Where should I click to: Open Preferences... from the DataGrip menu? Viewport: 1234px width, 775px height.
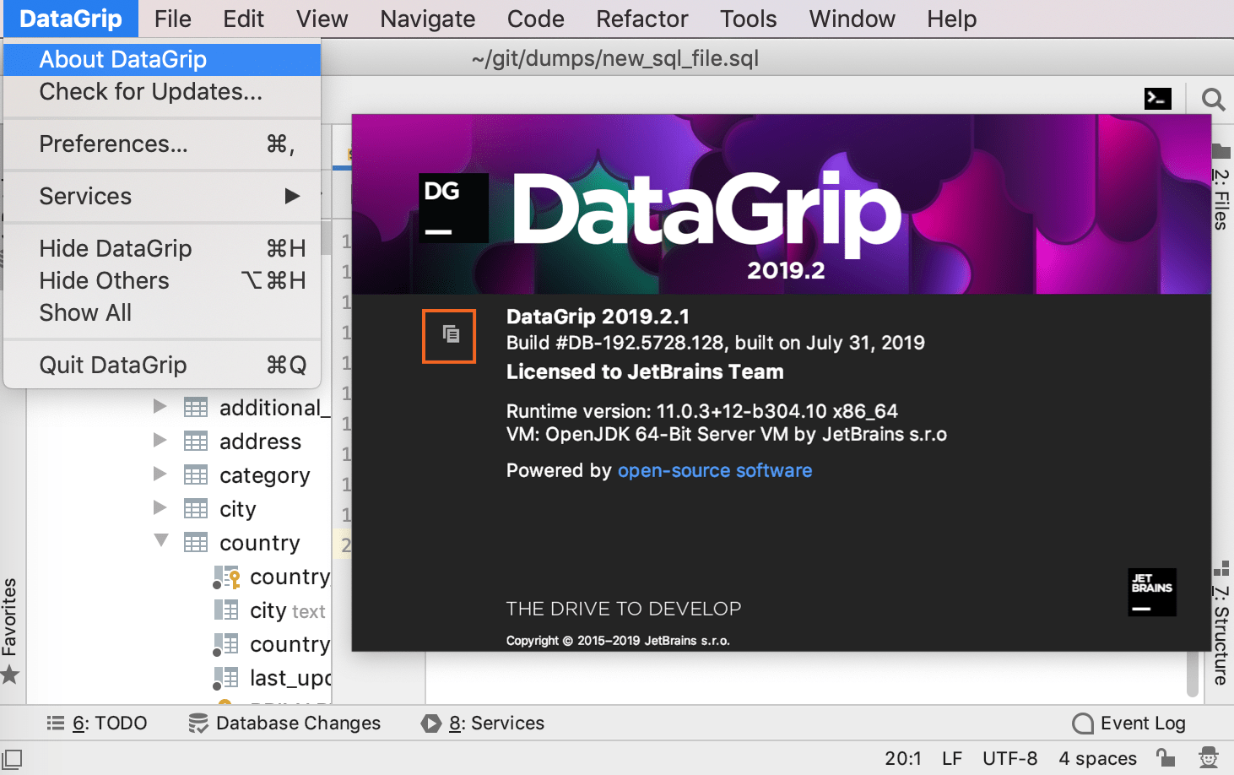click(x=162, y=144)
